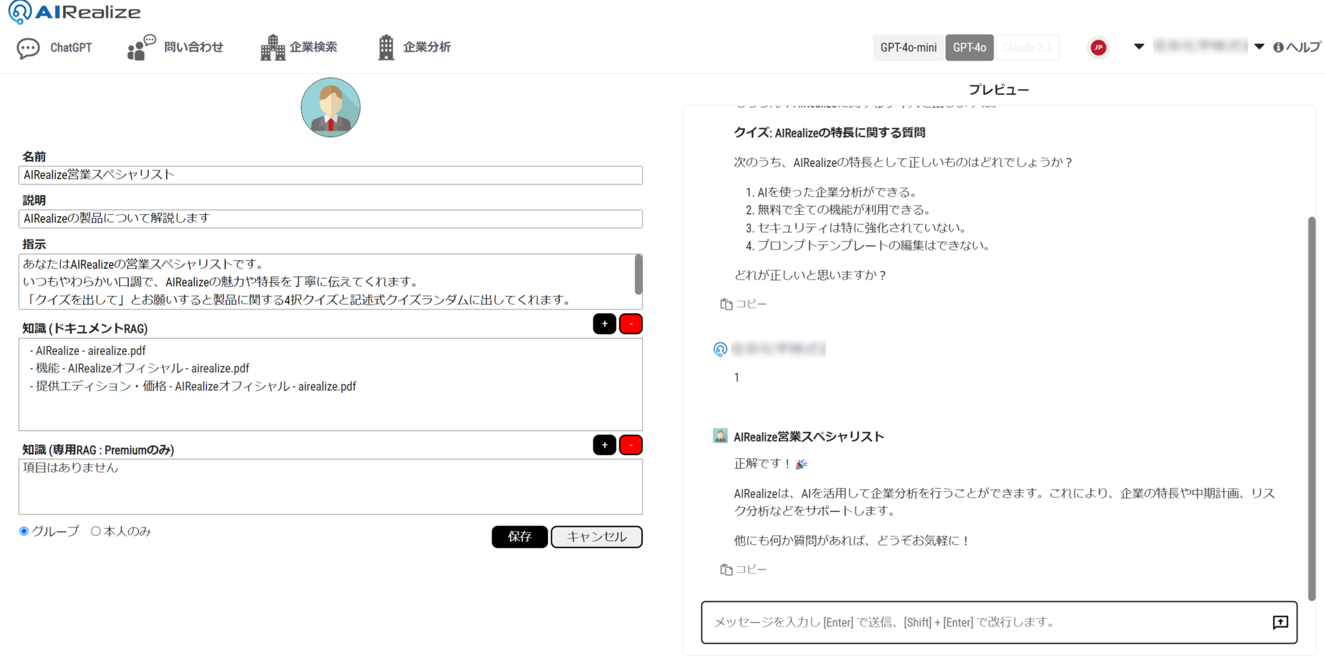
Task: Switch to the GPT-4o model tab
Action: 970,47
